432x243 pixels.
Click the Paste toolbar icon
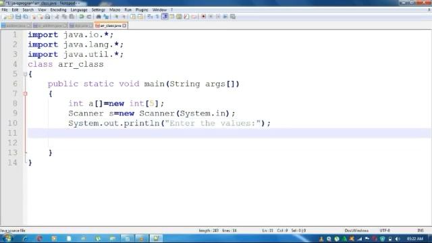tap(72, 17)
